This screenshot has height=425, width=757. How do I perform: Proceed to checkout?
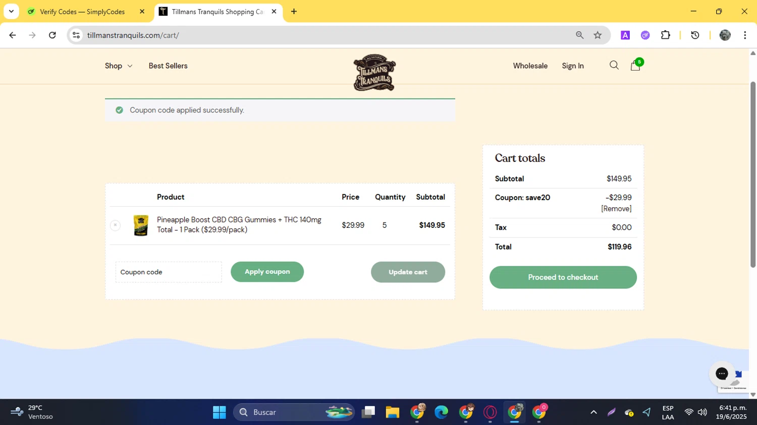tap(563, 277)
